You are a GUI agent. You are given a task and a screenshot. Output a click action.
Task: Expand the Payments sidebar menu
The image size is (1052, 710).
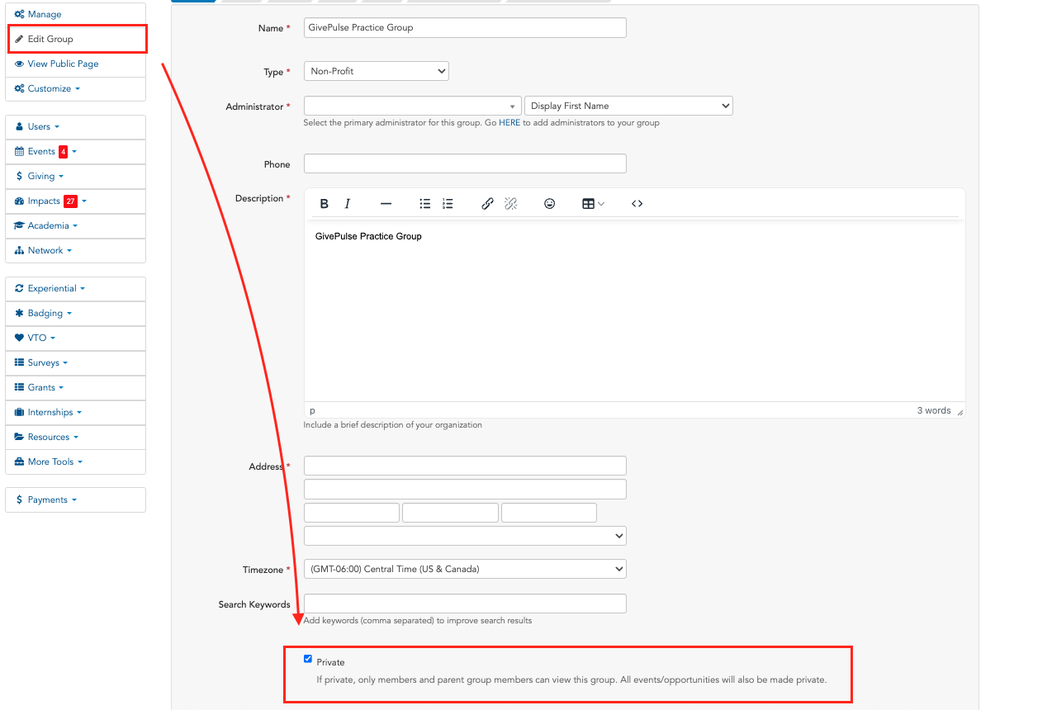(x=75, y=500)
